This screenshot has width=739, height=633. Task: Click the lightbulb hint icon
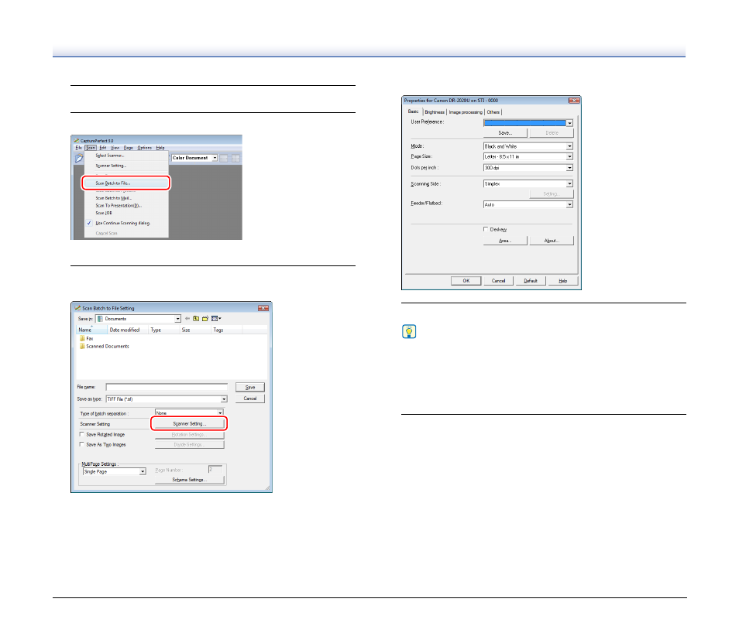point(409,331)
